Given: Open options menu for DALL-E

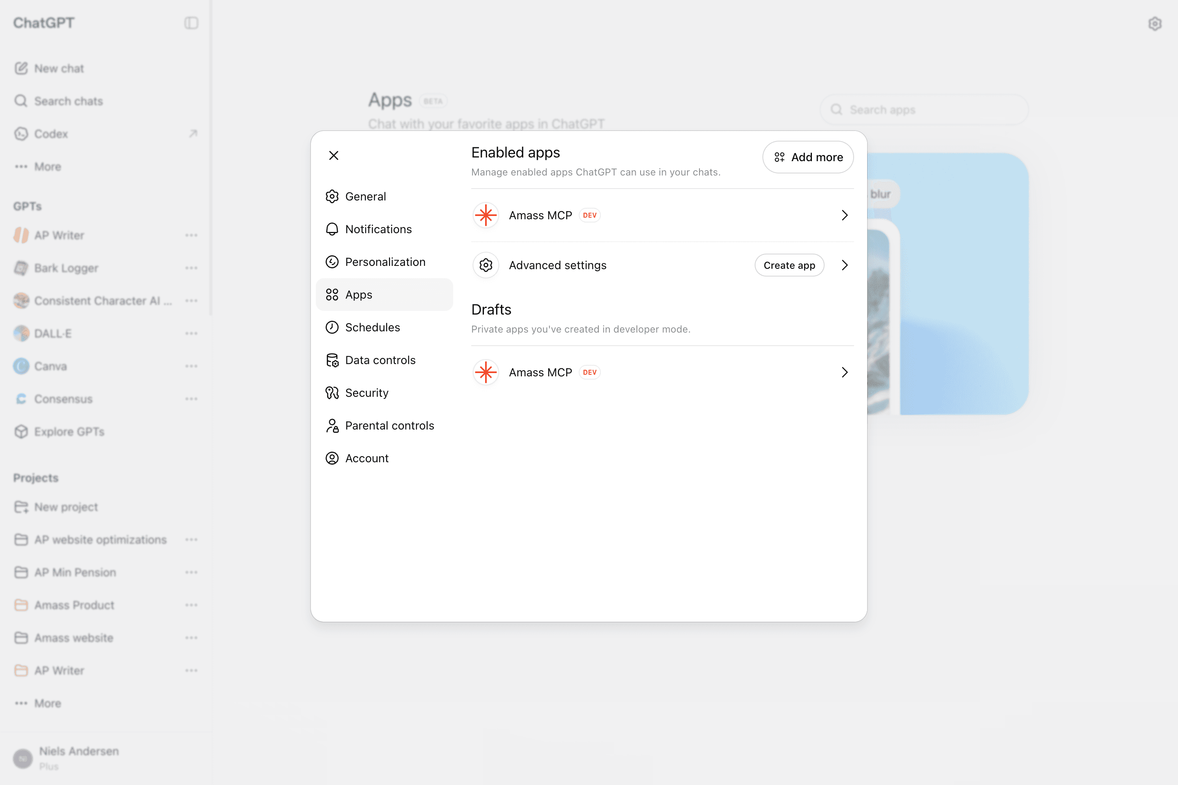Looking at the screenshot, I should click(x=191, y=333).
